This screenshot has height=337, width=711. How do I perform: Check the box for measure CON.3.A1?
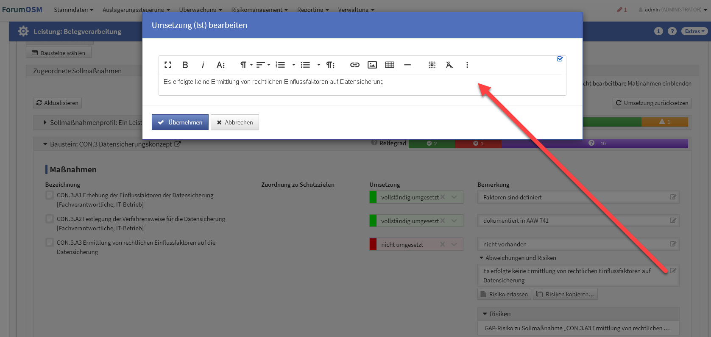point(50,195)
